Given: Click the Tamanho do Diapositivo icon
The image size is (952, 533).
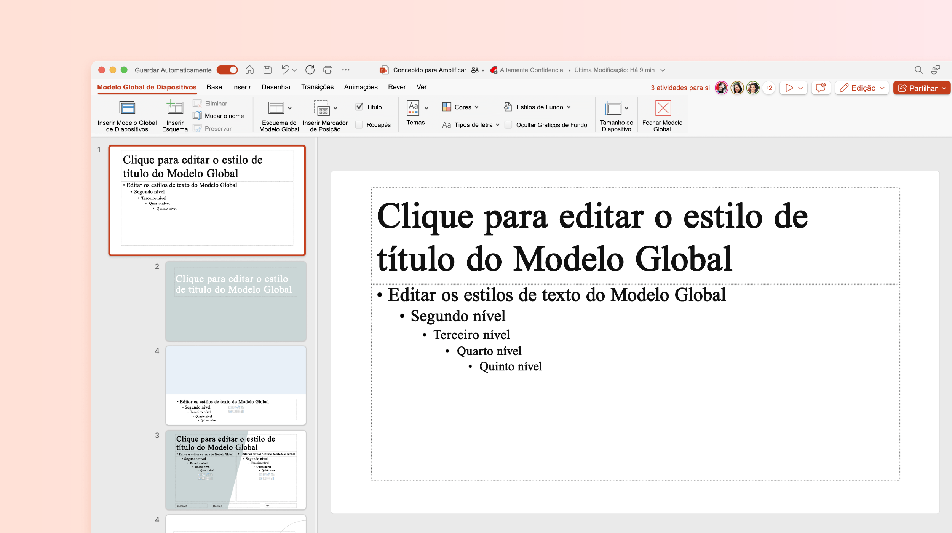Looking at the screenshot, I should point(613,108).
